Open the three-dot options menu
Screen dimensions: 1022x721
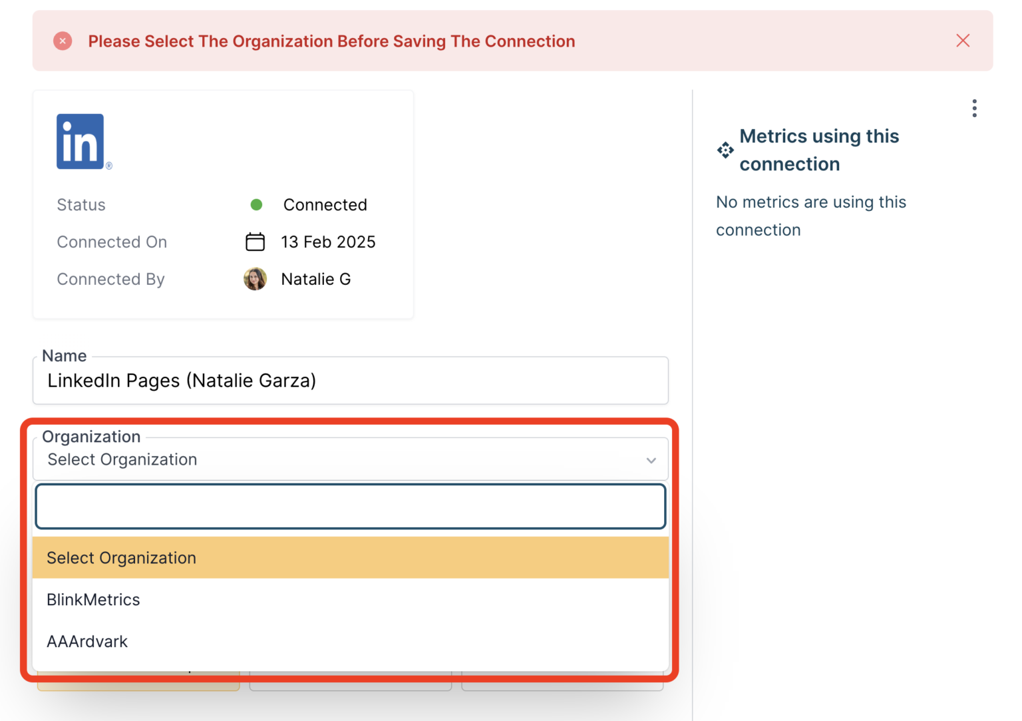[974, 107]
